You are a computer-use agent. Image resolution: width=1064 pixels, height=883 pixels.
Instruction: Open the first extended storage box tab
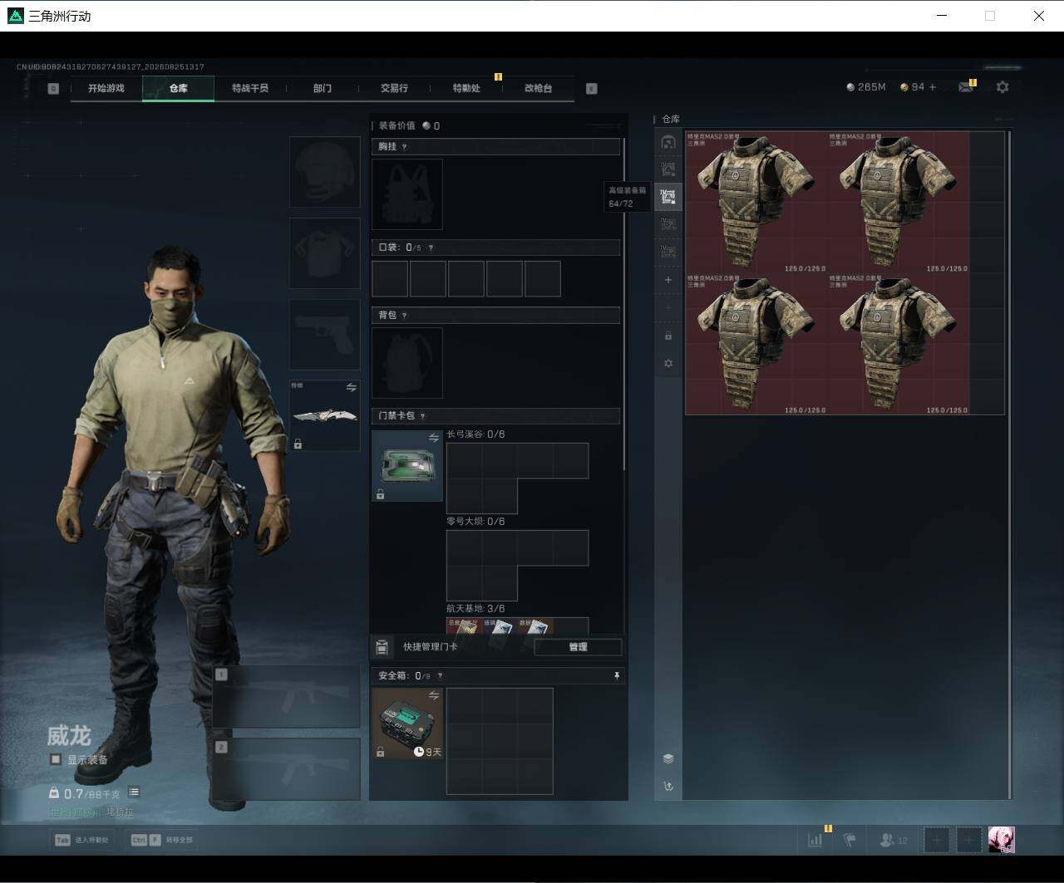[668, 169]
